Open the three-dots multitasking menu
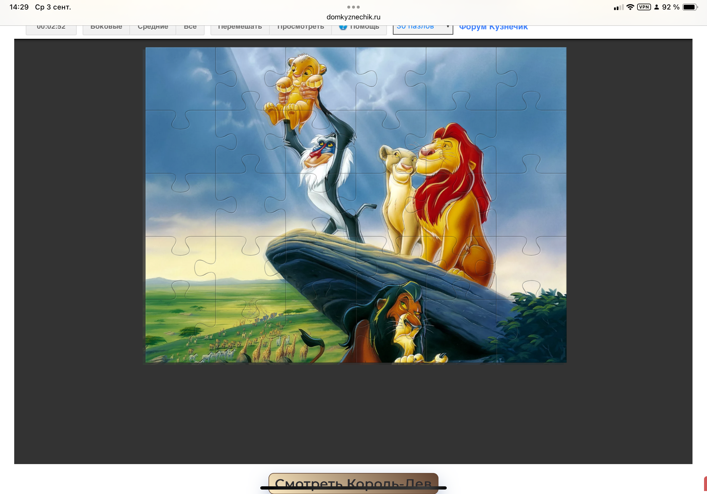Screen dimensions: 707x494 pyautogui.click(x=353, y=7)
